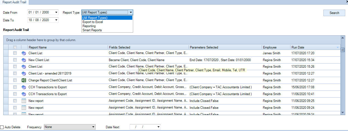
Task: Click the vertical scrollbar thumb
Action: (343, 50)
